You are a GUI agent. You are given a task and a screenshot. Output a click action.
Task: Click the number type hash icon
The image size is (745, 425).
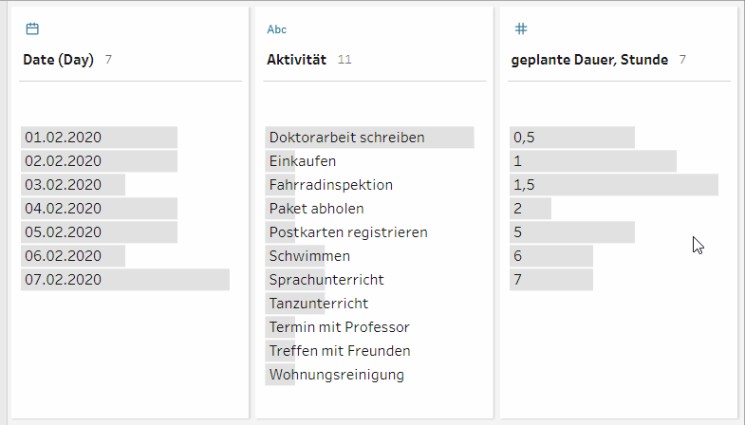click(521, 29)
